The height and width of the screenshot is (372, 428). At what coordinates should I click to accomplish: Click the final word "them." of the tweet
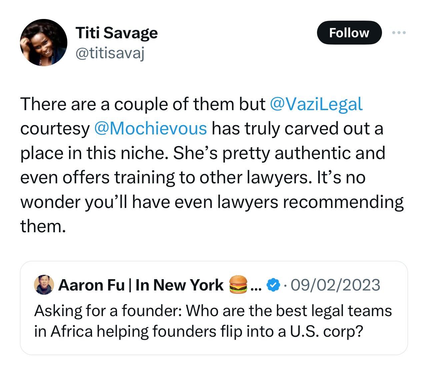pyautogui.click(x=43, y=226)
